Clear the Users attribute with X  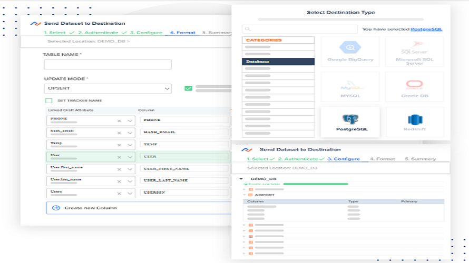tap(119, 194)
